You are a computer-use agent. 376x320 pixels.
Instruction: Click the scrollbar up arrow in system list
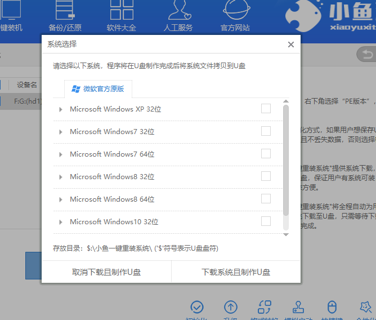pyautogui.click(x=286, y=101)
